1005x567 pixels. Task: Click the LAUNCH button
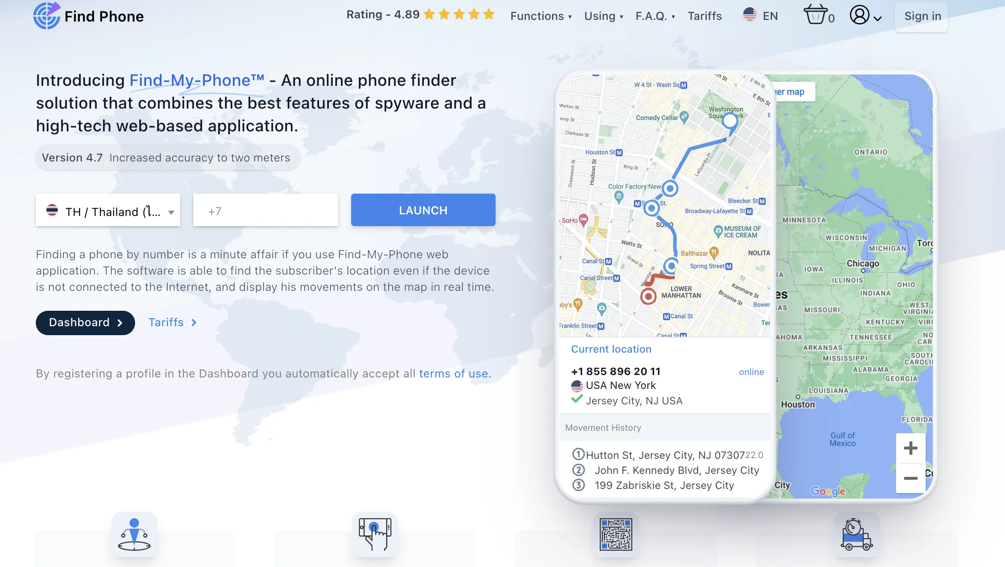pyautogui.click(x=423, y=210)
